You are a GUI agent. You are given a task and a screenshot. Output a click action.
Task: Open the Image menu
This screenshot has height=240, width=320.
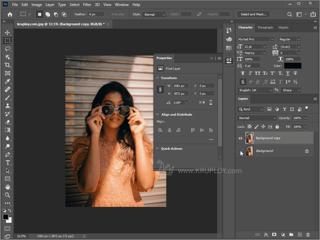pos(37,4)
